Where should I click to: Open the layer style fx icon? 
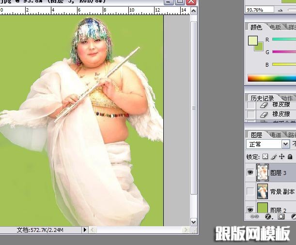(x=267, y=217)
